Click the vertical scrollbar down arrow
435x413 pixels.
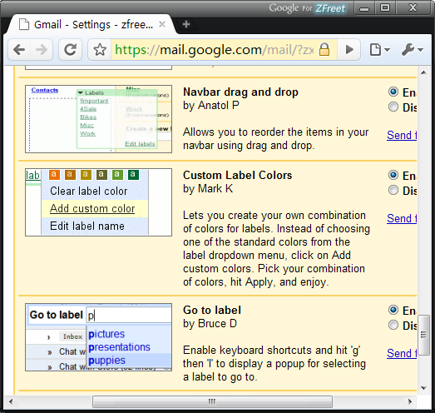coord(423,388)
